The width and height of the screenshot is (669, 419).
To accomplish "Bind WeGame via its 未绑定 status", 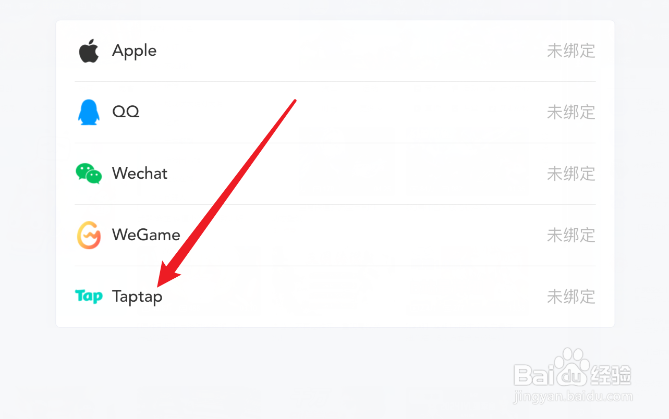I will coord(570,235).
